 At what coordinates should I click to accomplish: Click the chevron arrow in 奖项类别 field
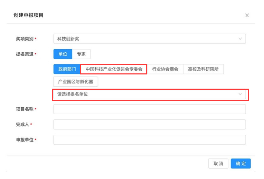tap(240, 39)
